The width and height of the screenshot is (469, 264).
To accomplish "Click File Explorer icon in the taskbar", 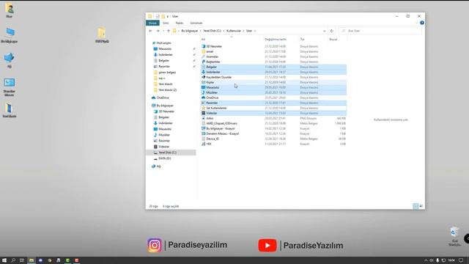I will [x=31, y=260].
